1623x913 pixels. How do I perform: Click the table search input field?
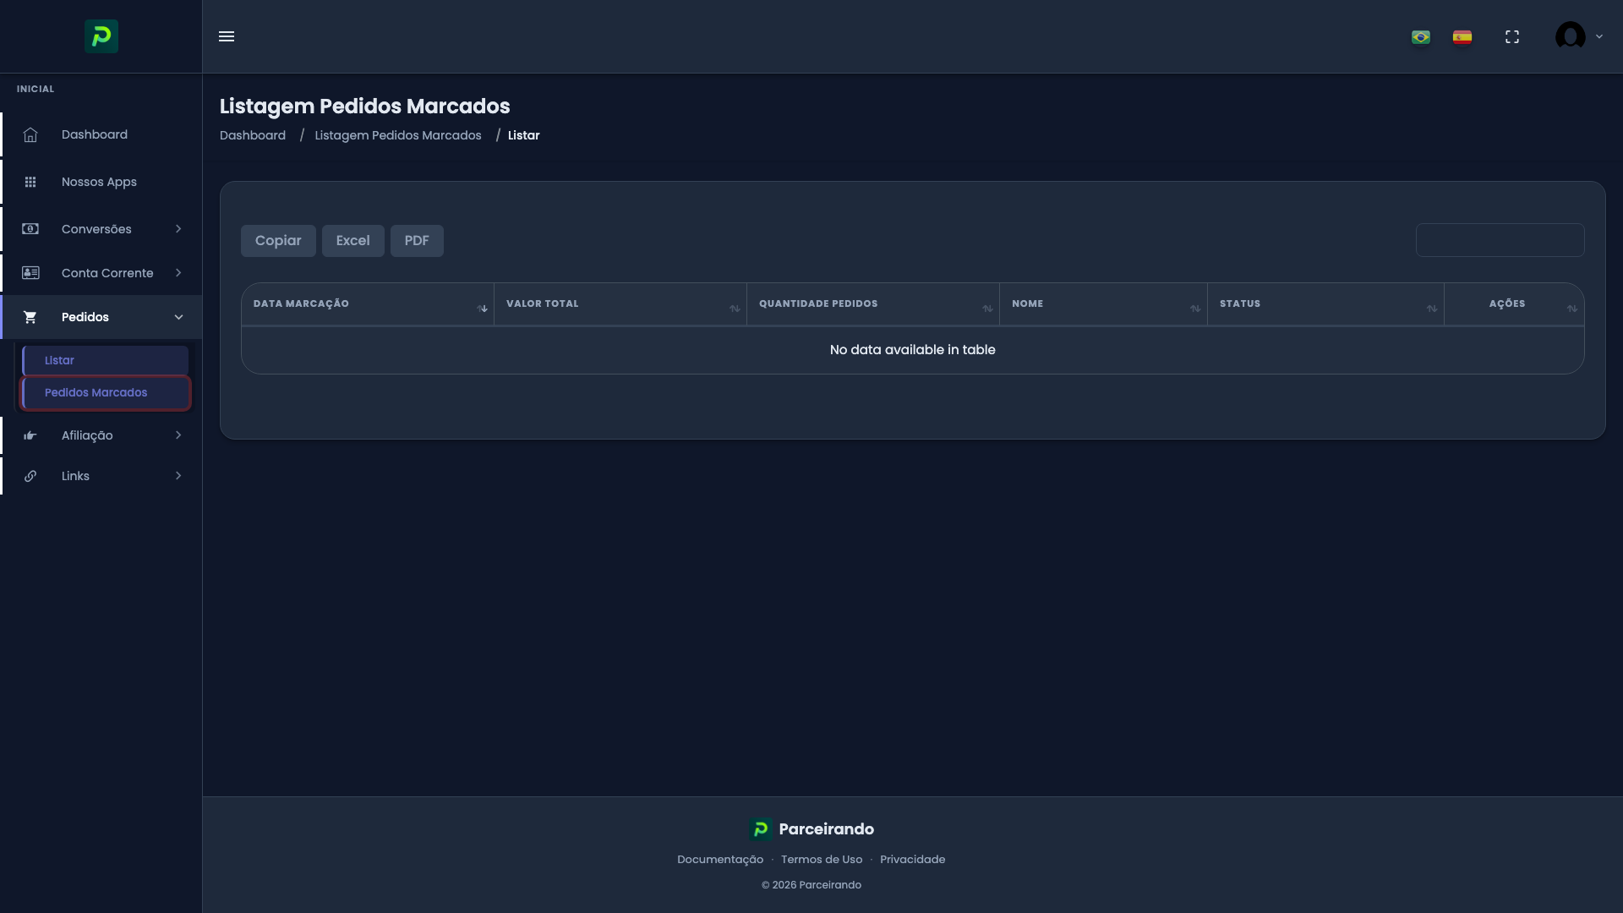click(1500, 240)
